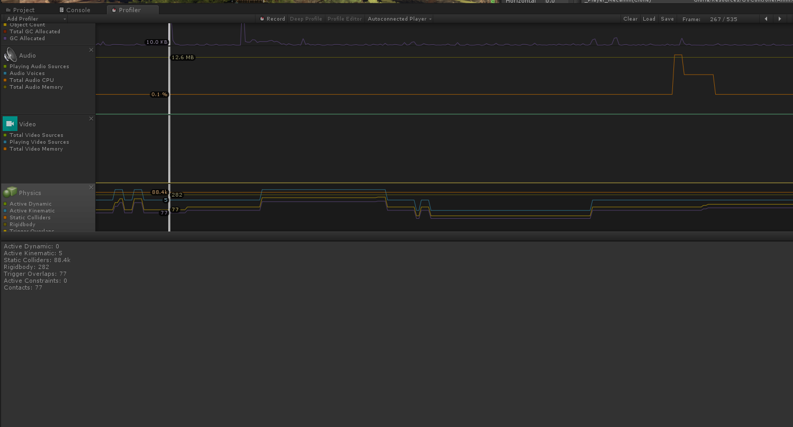Click the 'Contacts: 77' detail line
The width and height of the screenshot is (793, 427).
tap(23, 287)
